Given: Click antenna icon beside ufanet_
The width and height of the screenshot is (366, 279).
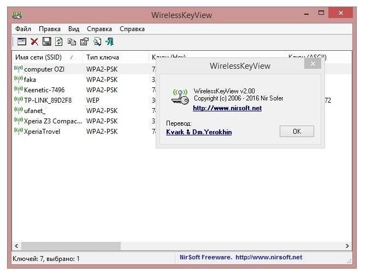Looking at the screenshot, I should 19,110.
